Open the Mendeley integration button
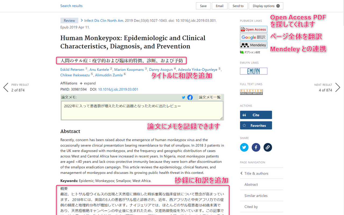Image resolution: width=344 pixels, height=215 pixels. pos(254,45)
